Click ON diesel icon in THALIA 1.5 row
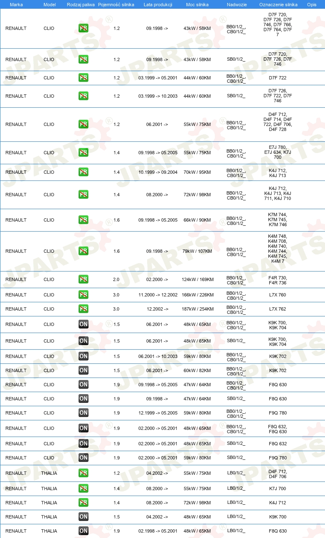 pos(84,517)
